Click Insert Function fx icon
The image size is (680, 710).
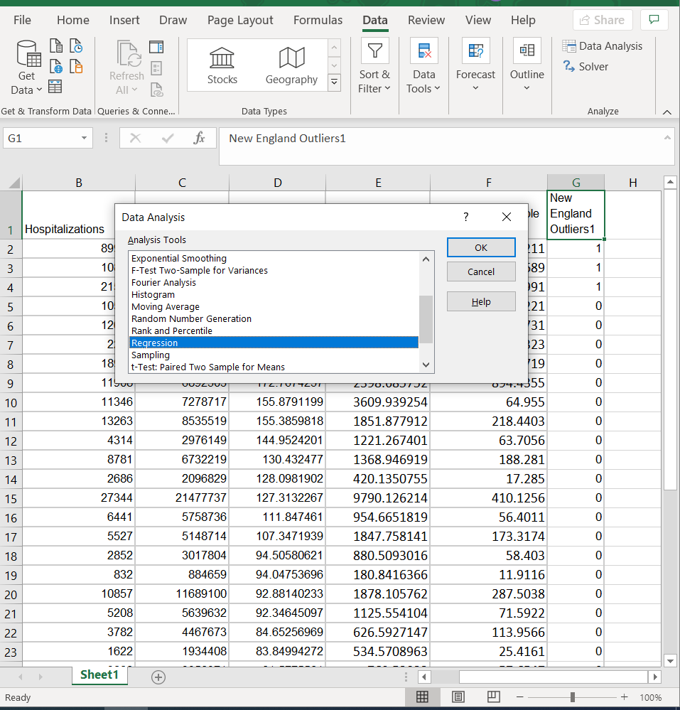pyautogui.click(x=199, y=138)
